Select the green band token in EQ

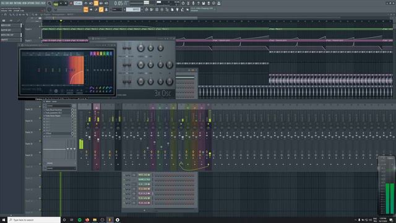click(x=105, y=54)
